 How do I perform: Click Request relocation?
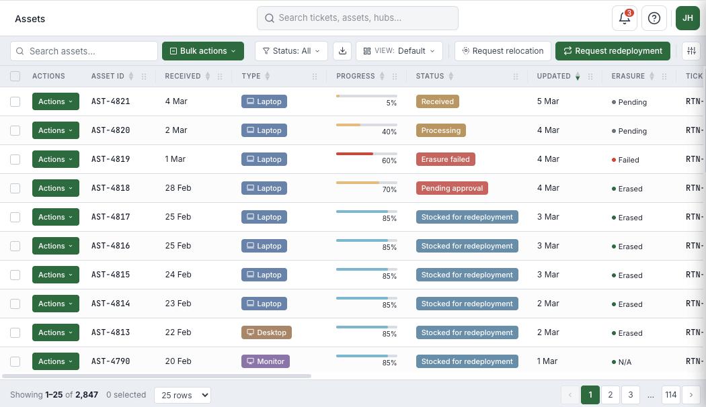pos(502,51)
